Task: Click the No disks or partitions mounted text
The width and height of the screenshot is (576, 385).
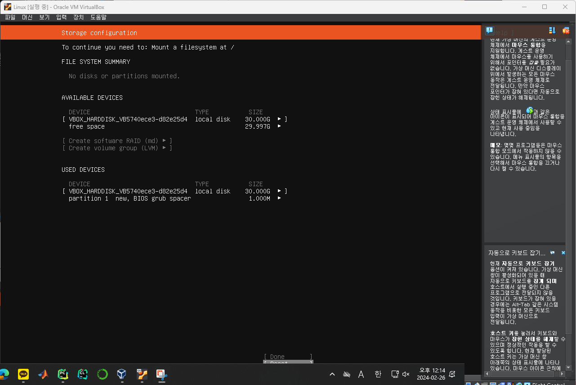Action: coord(125,76)
